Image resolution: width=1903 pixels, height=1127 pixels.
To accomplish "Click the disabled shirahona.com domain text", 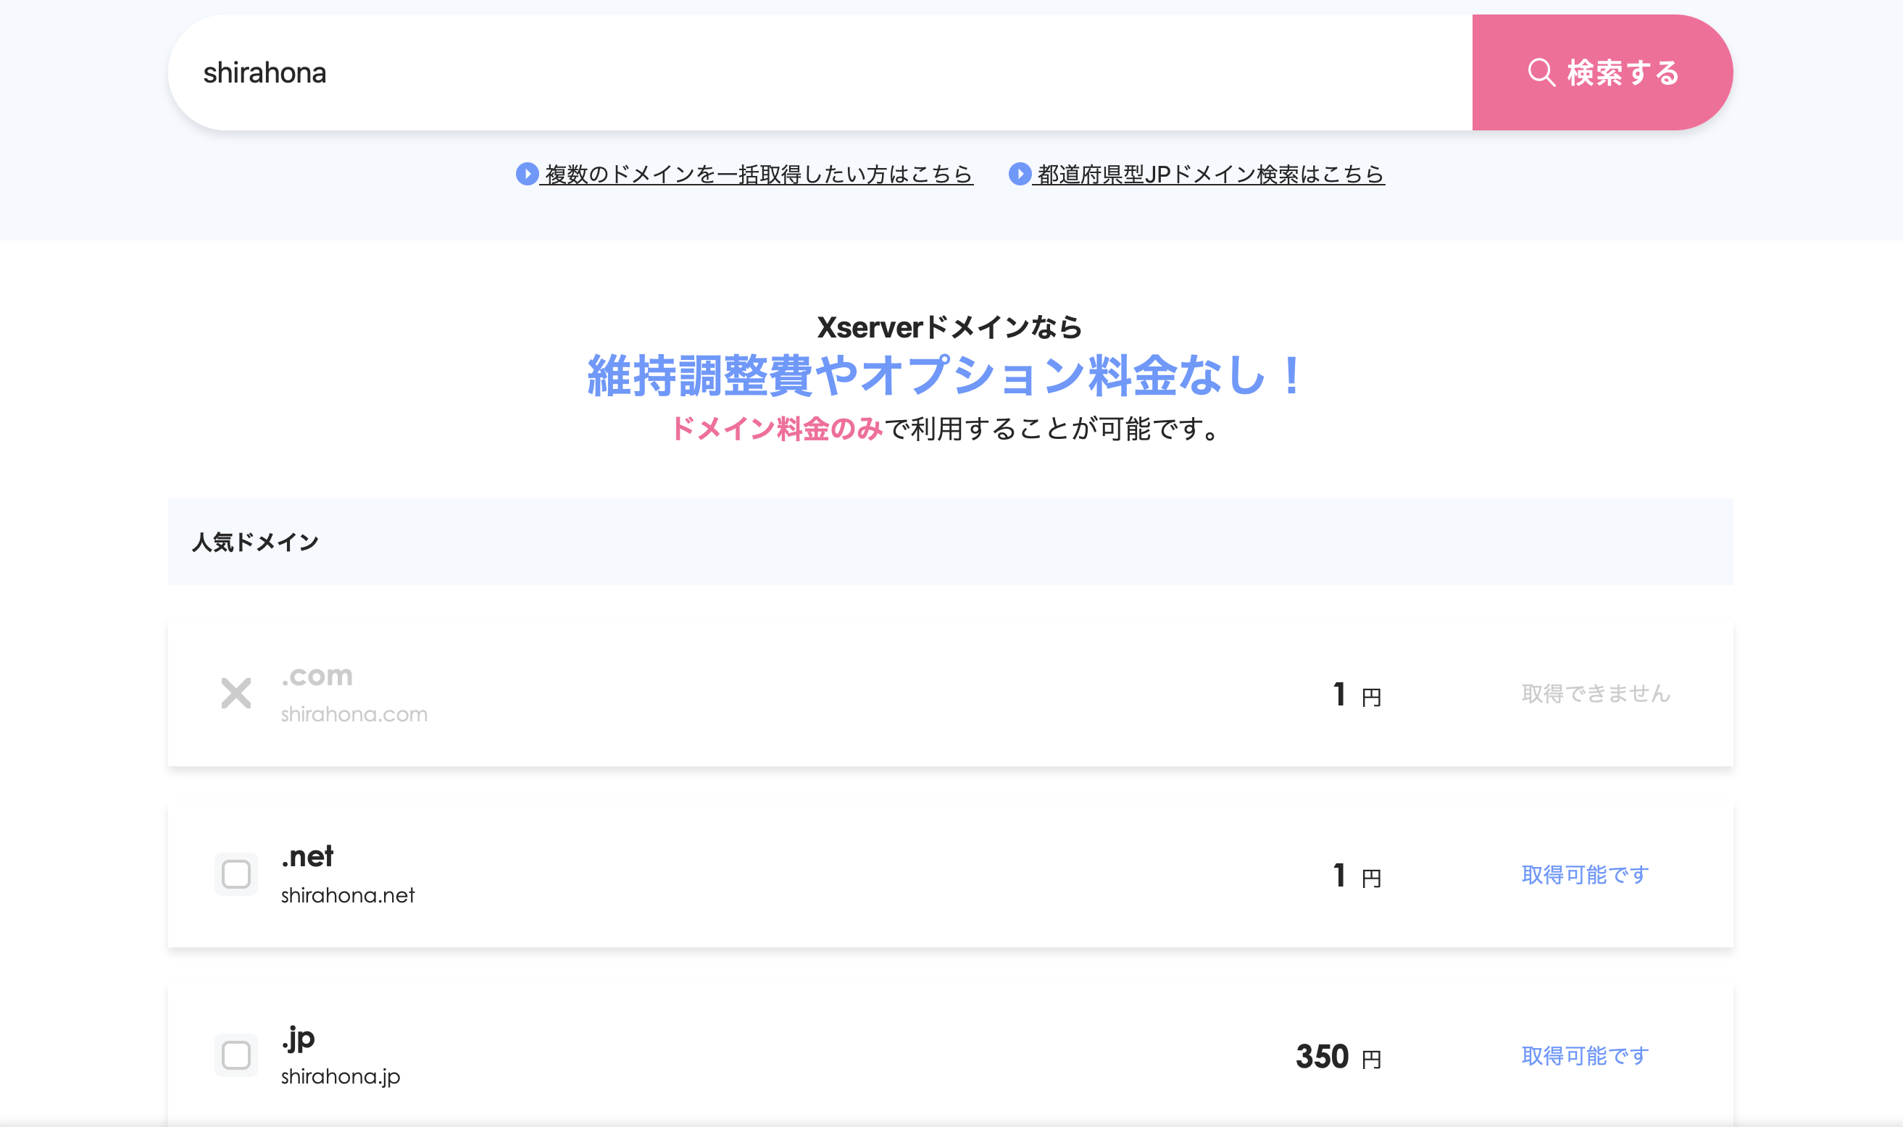I will 354,715.
